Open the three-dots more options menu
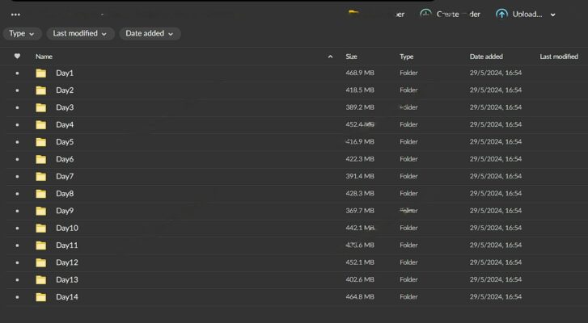 [x=15, y=15]
